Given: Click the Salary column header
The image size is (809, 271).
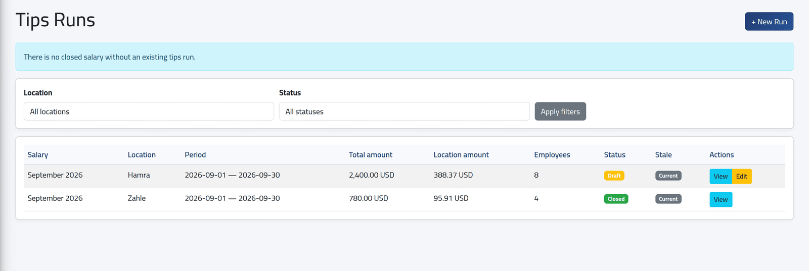Looking at the screenshot, I should coord(38,155).
